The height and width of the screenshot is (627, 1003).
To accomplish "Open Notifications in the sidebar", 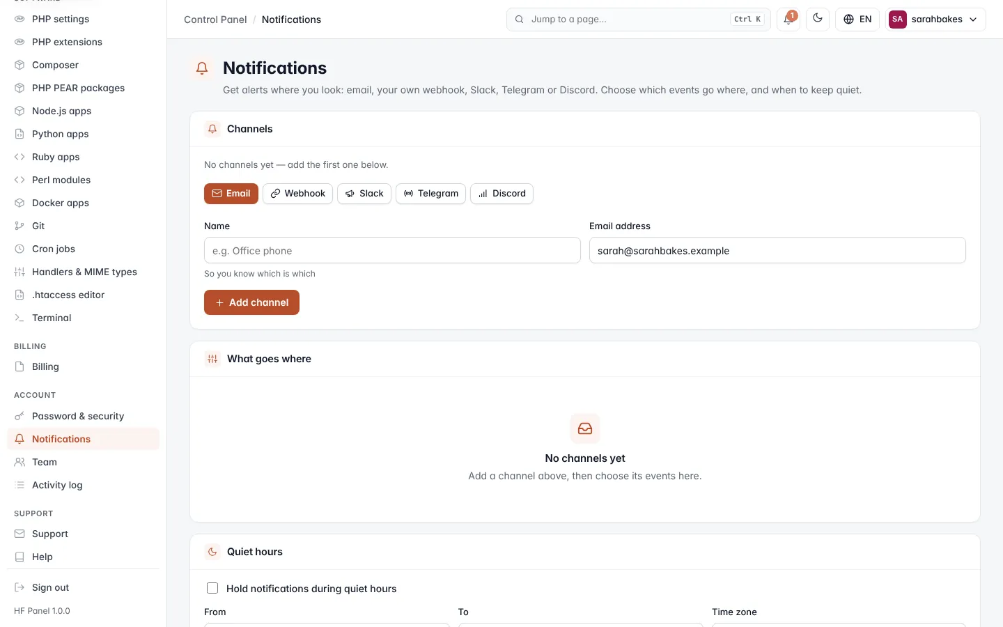I will coord(83,439).
